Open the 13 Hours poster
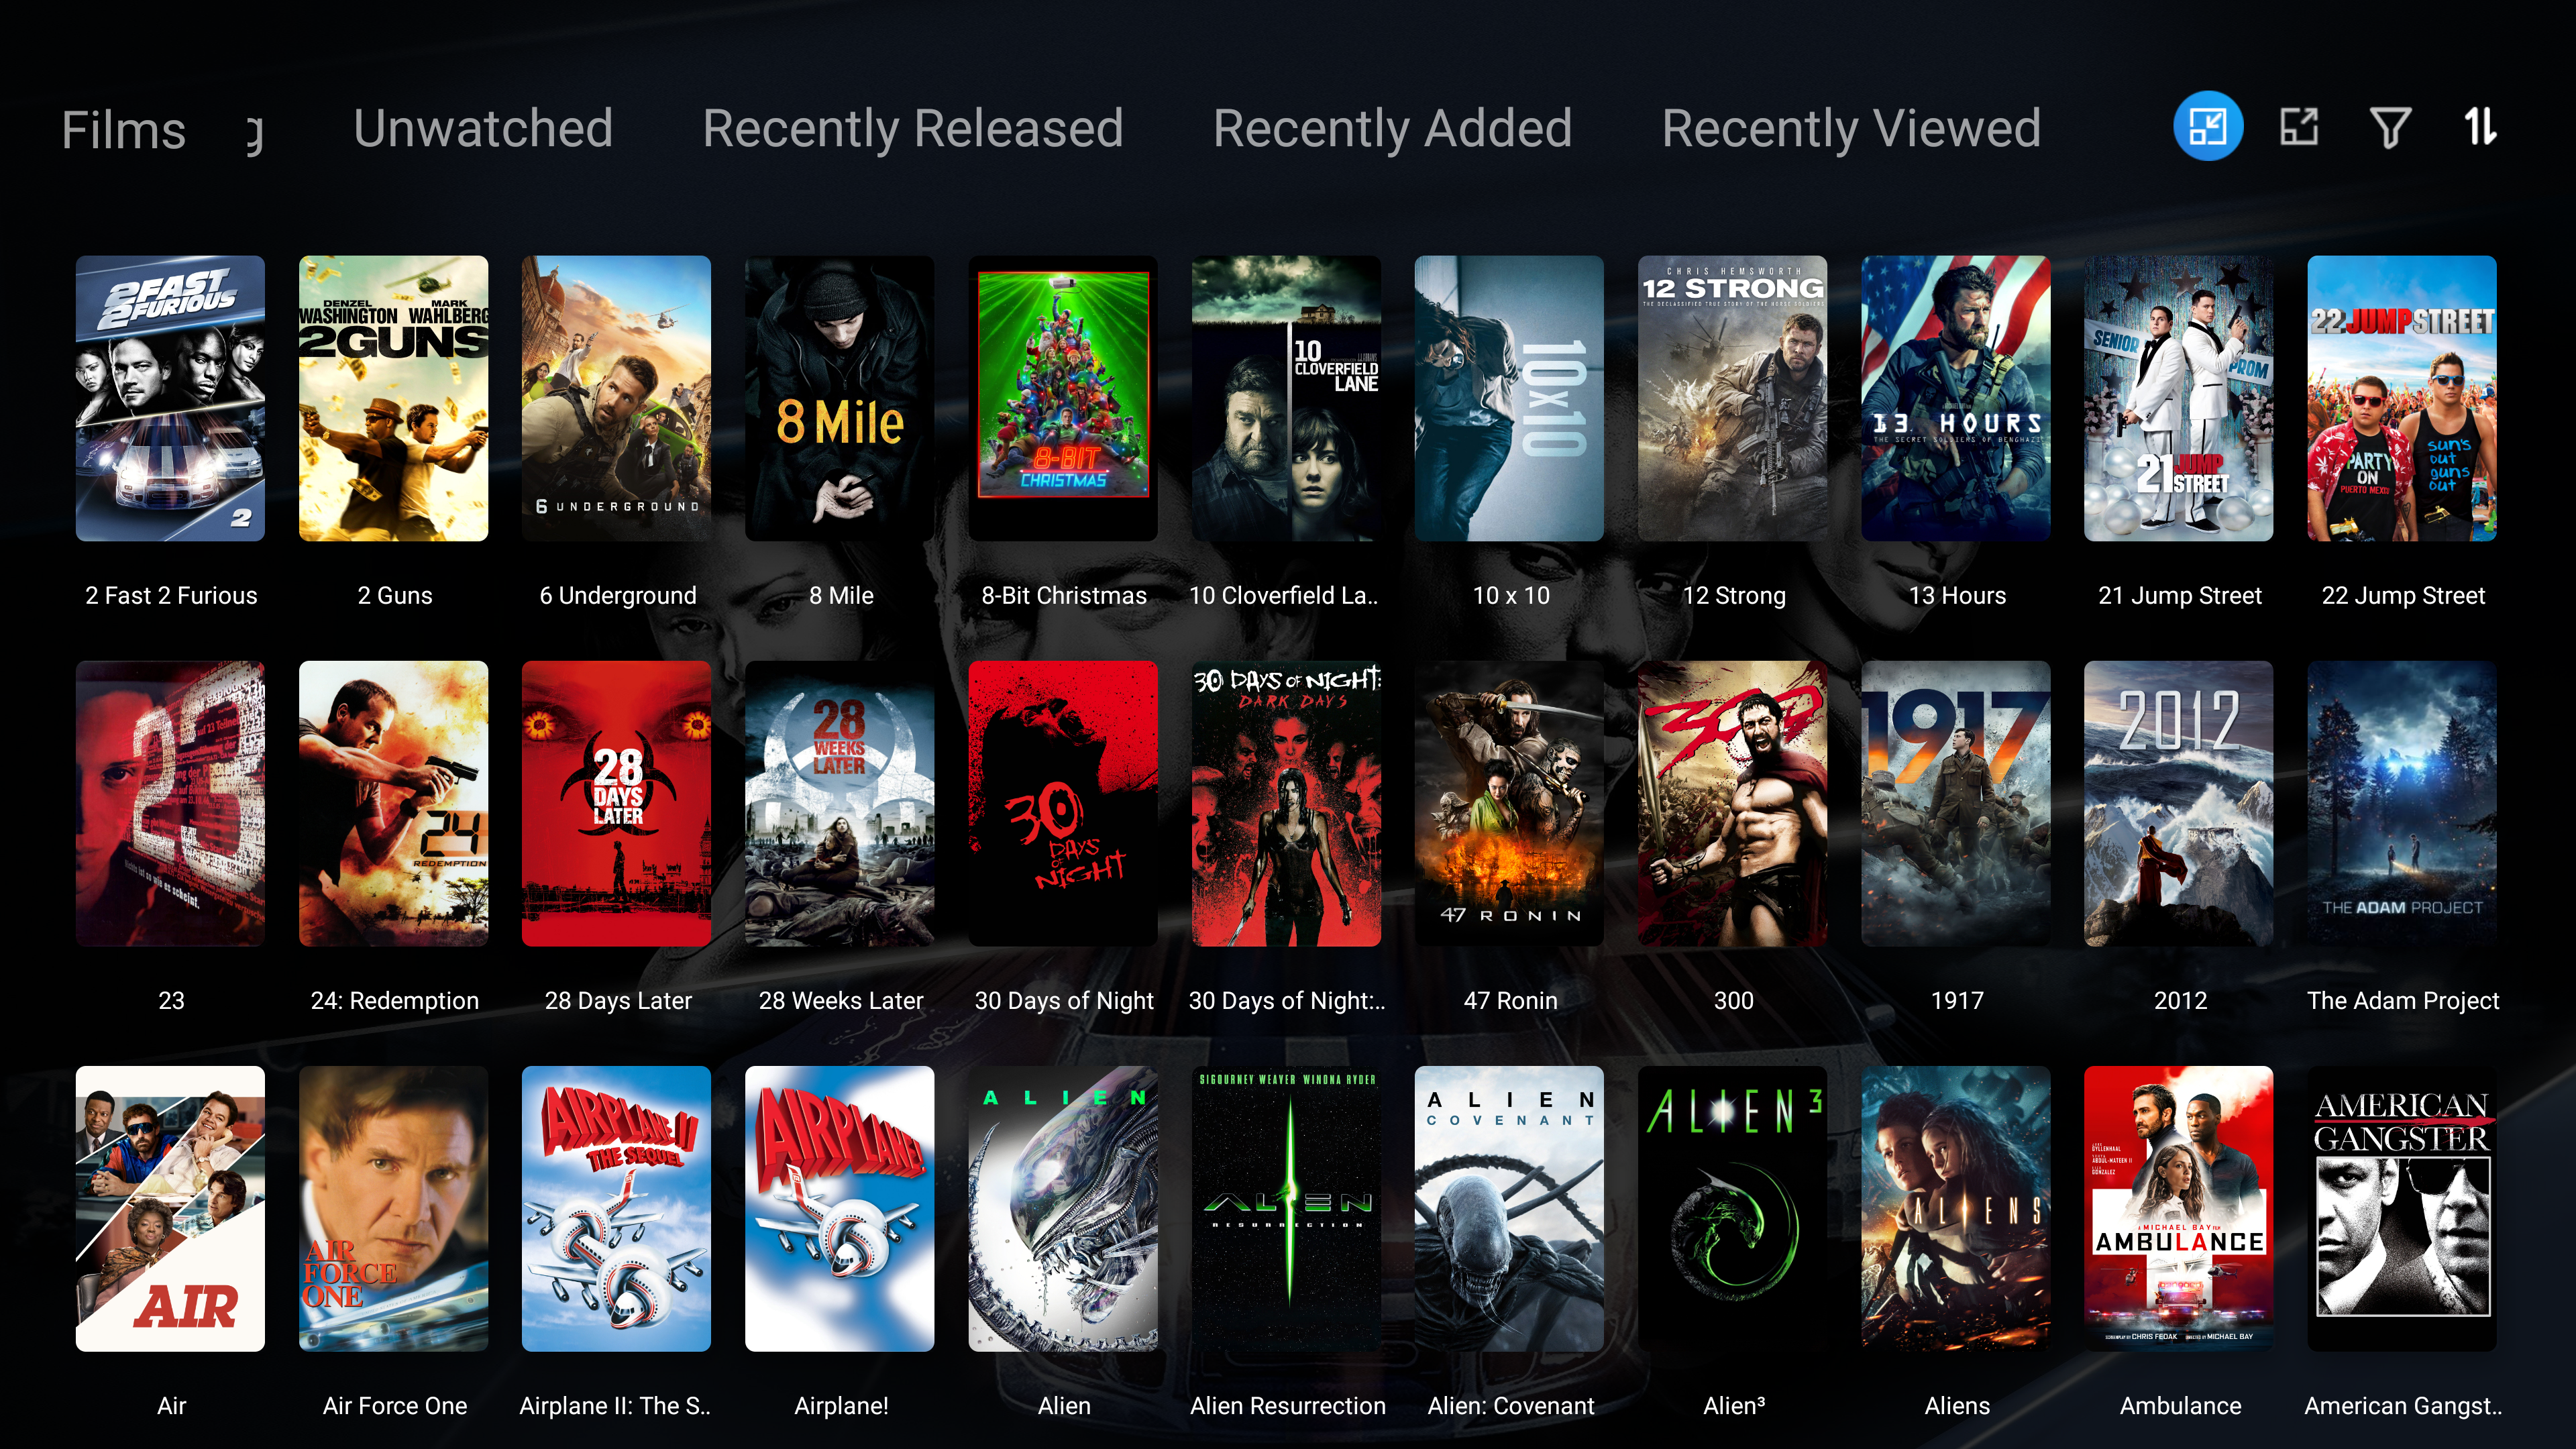This screenshot has width=2576, height=1449. [1956, 398]
